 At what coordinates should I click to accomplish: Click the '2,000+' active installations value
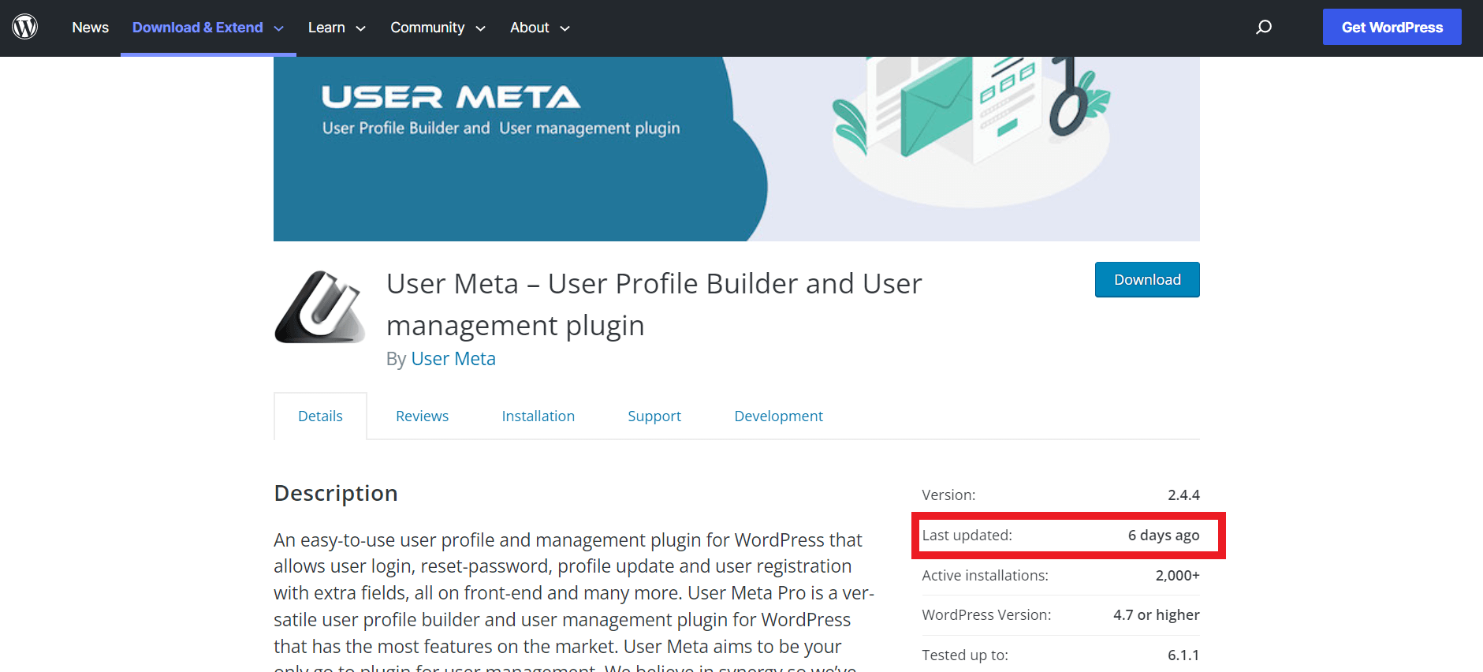click(1178, 575)
